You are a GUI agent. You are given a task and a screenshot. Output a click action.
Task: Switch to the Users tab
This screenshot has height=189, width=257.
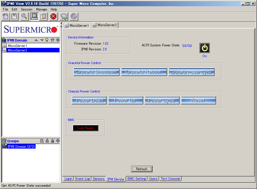[x=153, y=179]
